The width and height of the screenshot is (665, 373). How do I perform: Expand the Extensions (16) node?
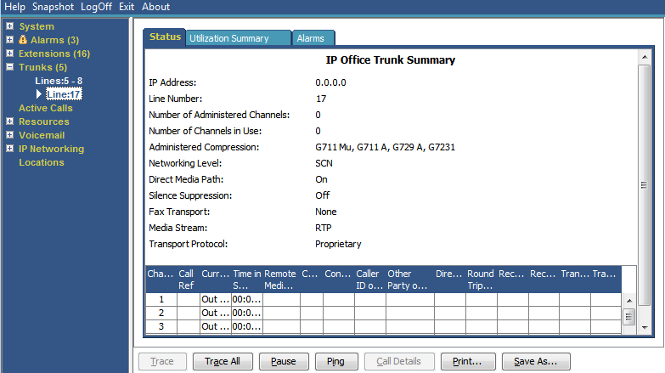tap(9, 53)
